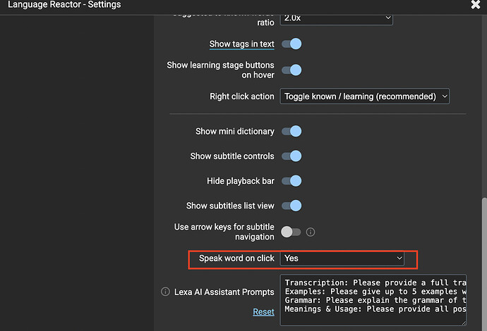Image resolution: width=487 pixels, height=331 pixels.
Task: Click info icon beside Lexa AI Assistant Prompts
Action: pos(165,292)
